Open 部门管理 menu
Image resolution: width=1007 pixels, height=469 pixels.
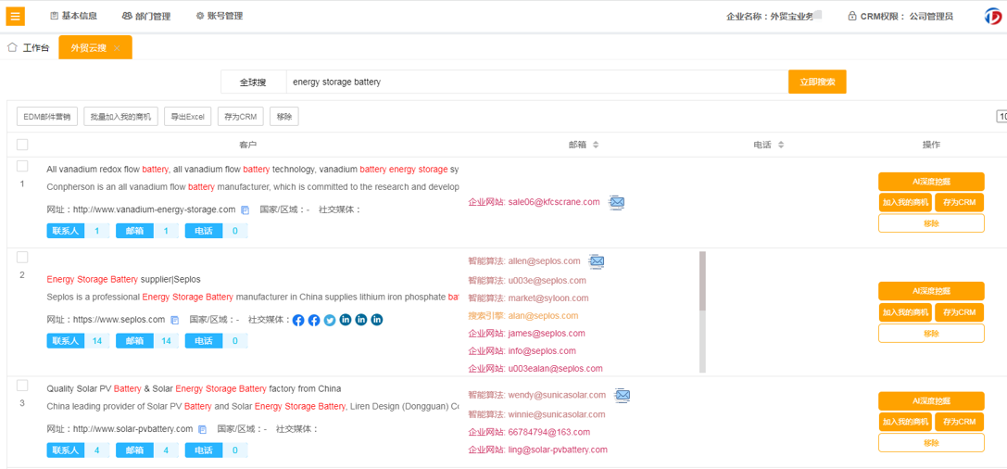coord(145,16)
